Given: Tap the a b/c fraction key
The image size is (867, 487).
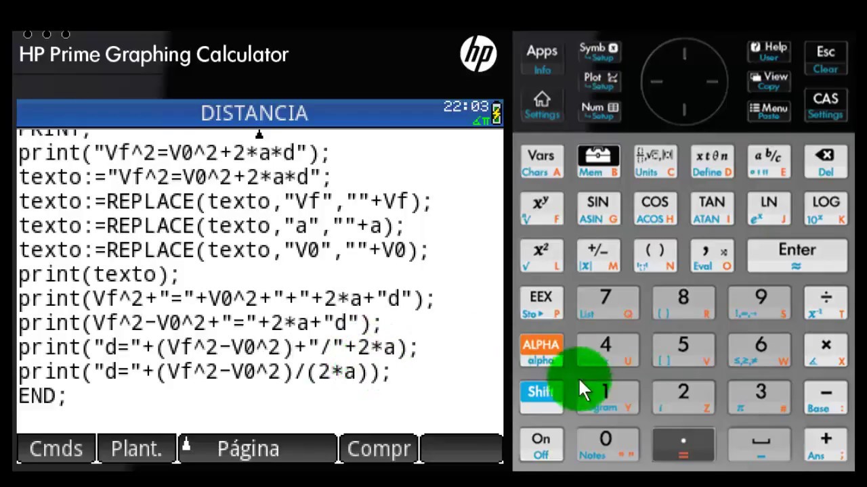Looking at the screenshot, I should click(769, 163).
